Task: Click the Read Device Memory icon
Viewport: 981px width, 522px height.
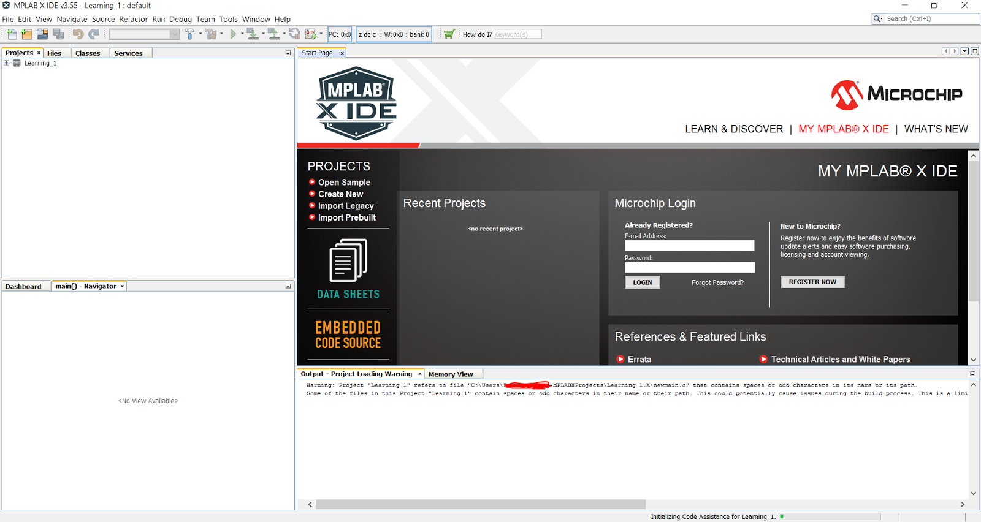Action: (273, 34)
